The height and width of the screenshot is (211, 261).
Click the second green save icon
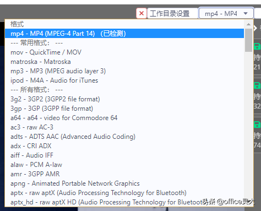257,85
